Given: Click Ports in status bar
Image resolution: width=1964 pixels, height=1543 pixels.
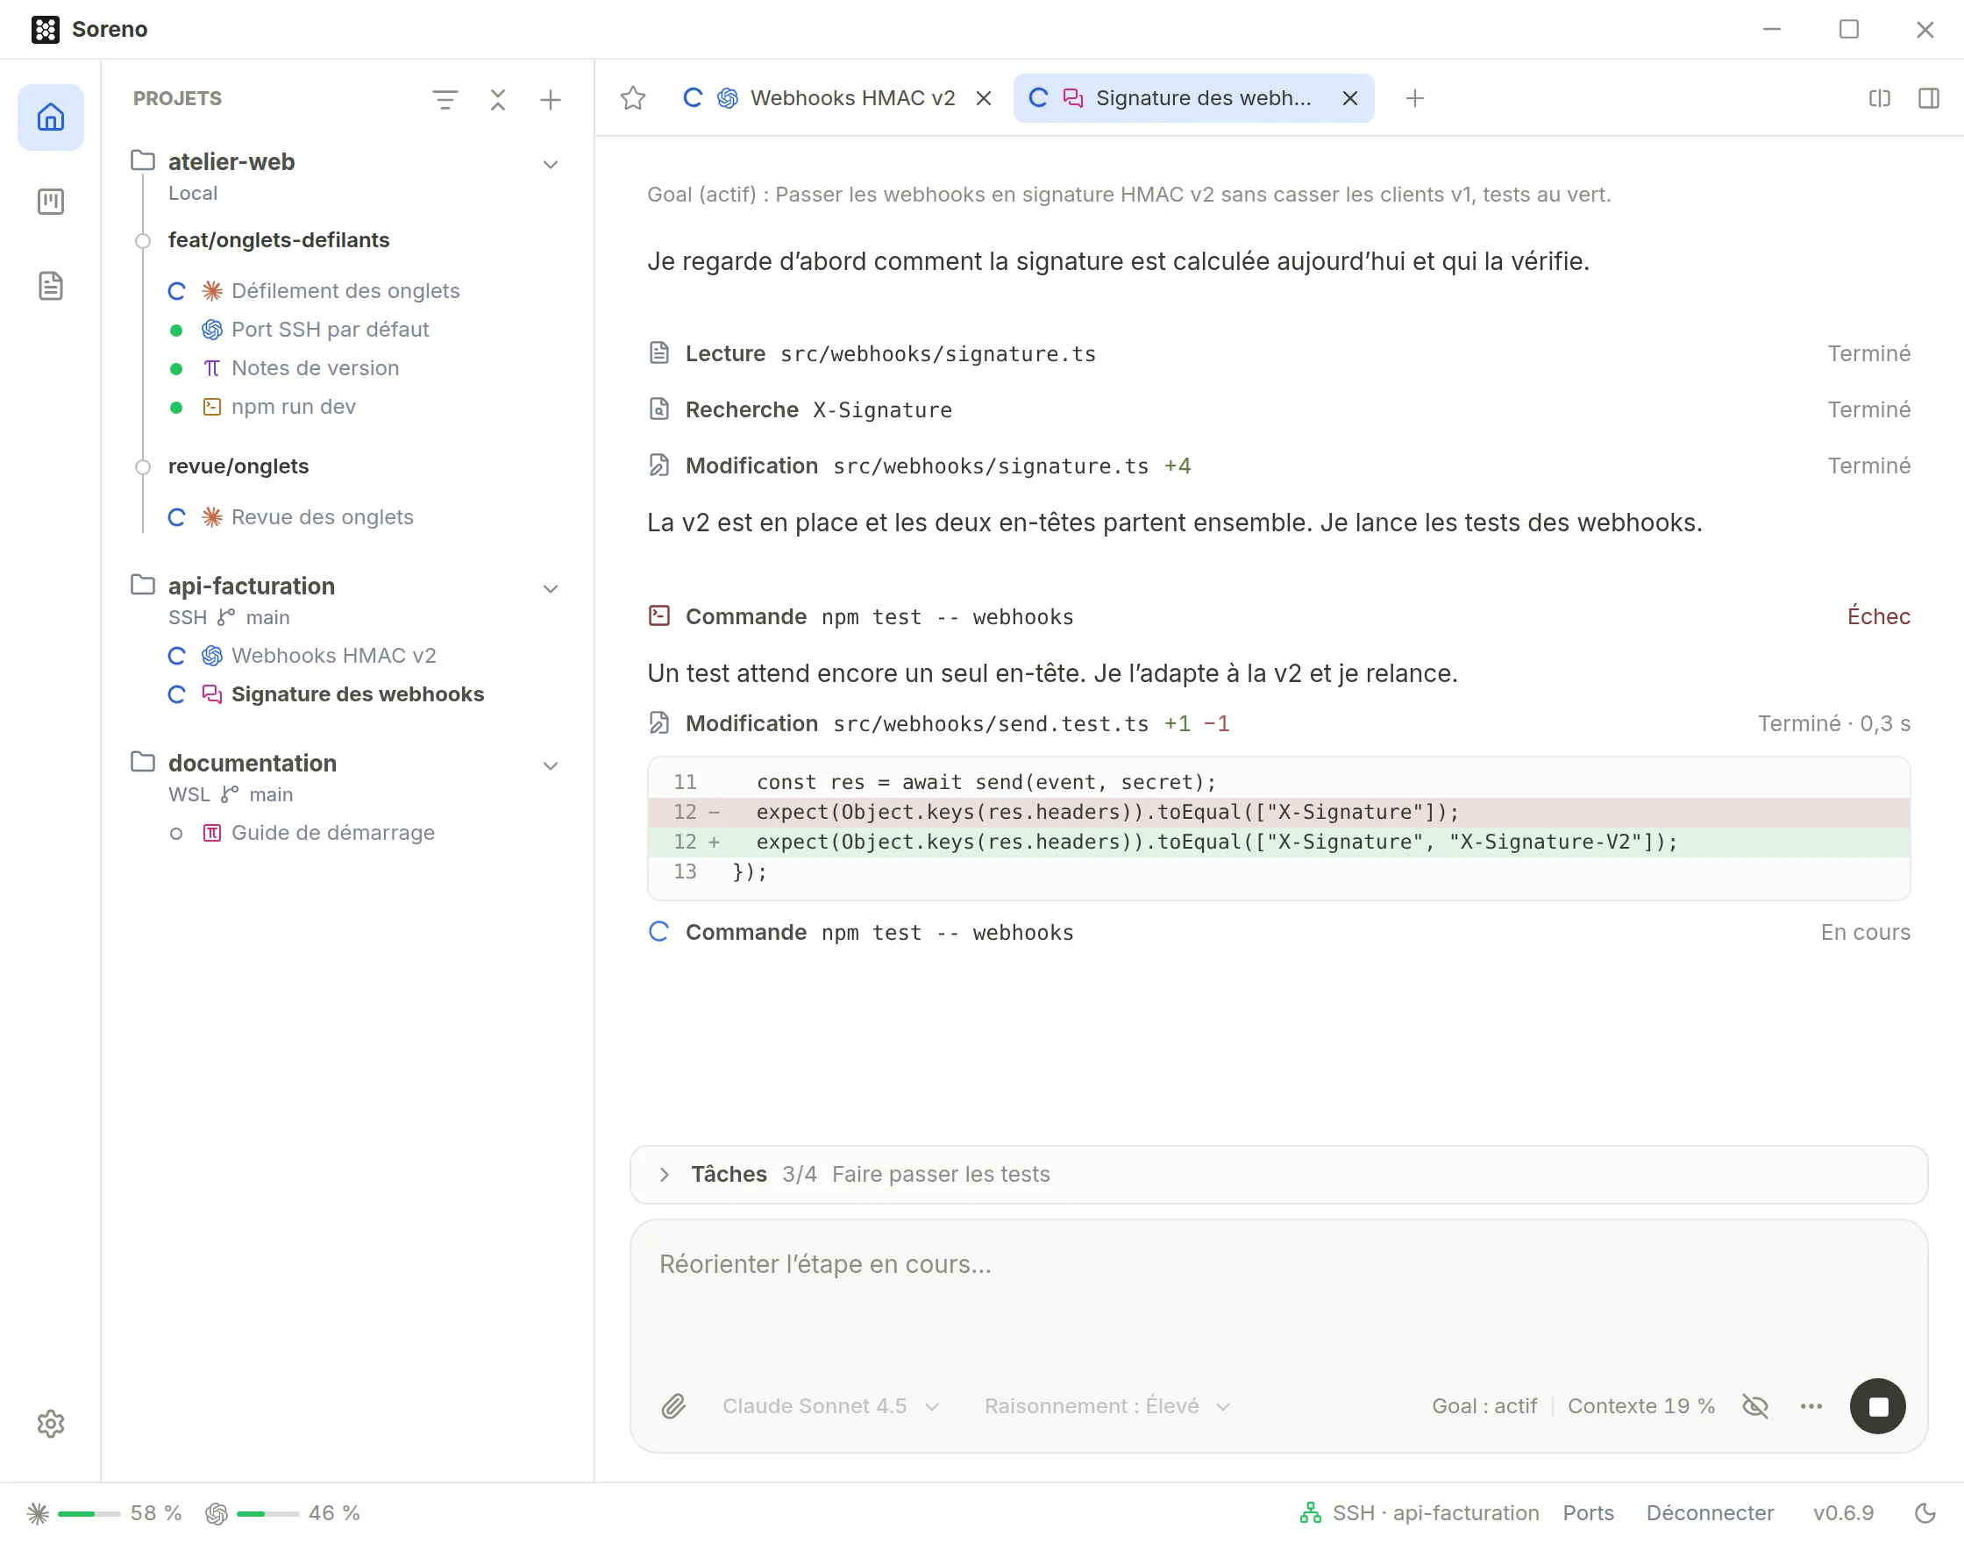Looking at the screenshot, I should pos(1588,1513).
